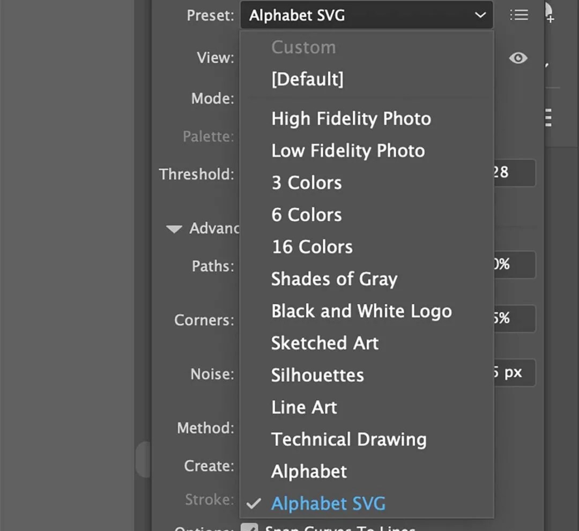Choose the High Fidelity Photo preset

(351, 118)
